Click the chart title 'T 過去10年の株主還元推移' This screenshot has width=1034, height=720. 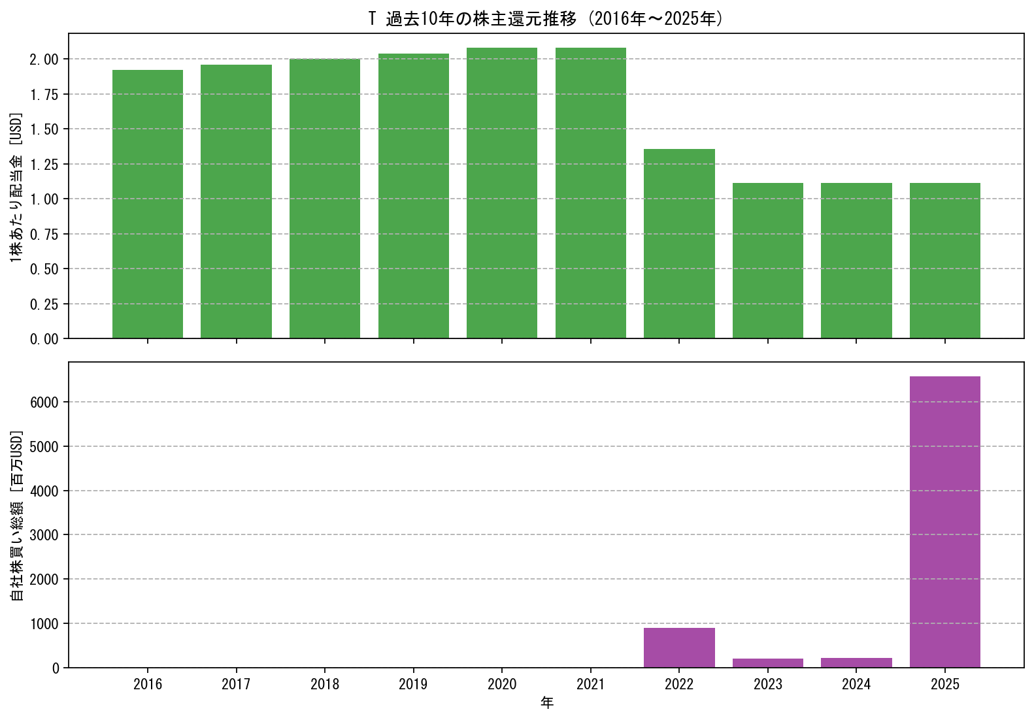[x=473, y=18]
